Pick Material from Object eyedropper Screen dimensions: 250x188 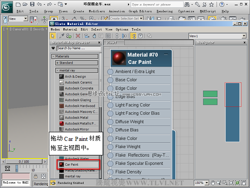point(61,36)
